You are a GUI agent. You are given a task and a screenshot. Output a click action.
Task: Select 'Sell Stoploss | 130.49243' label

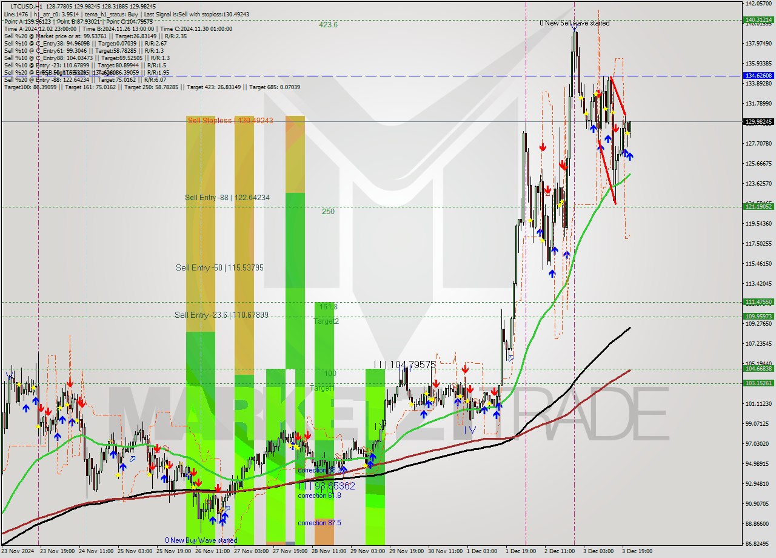(230, 121)
